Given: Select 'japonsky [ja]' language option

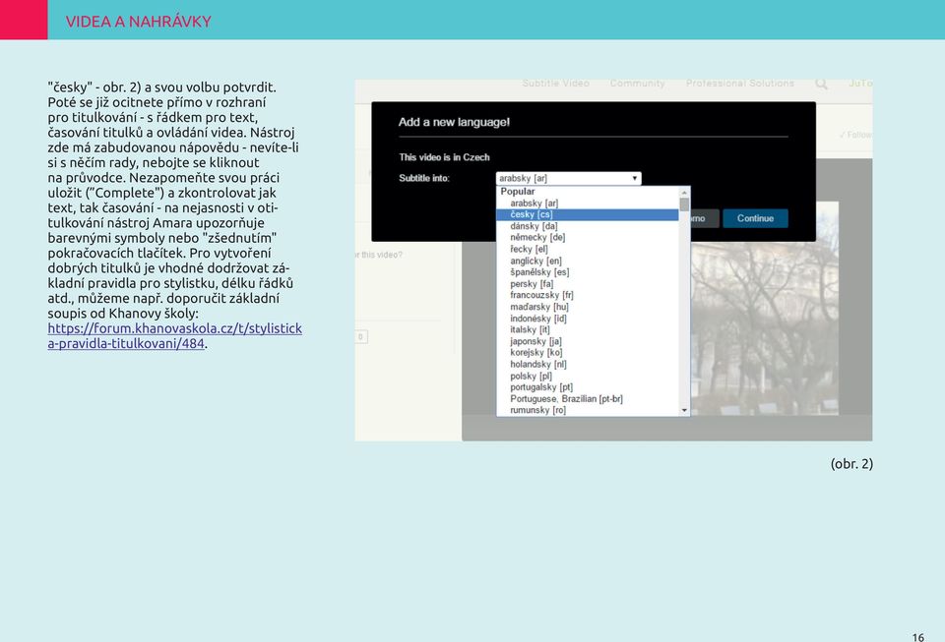Looking at the screenshot, I should tap(587, 341).
